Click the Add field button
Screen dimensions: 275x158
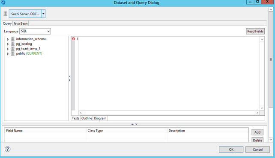point(257,132)
